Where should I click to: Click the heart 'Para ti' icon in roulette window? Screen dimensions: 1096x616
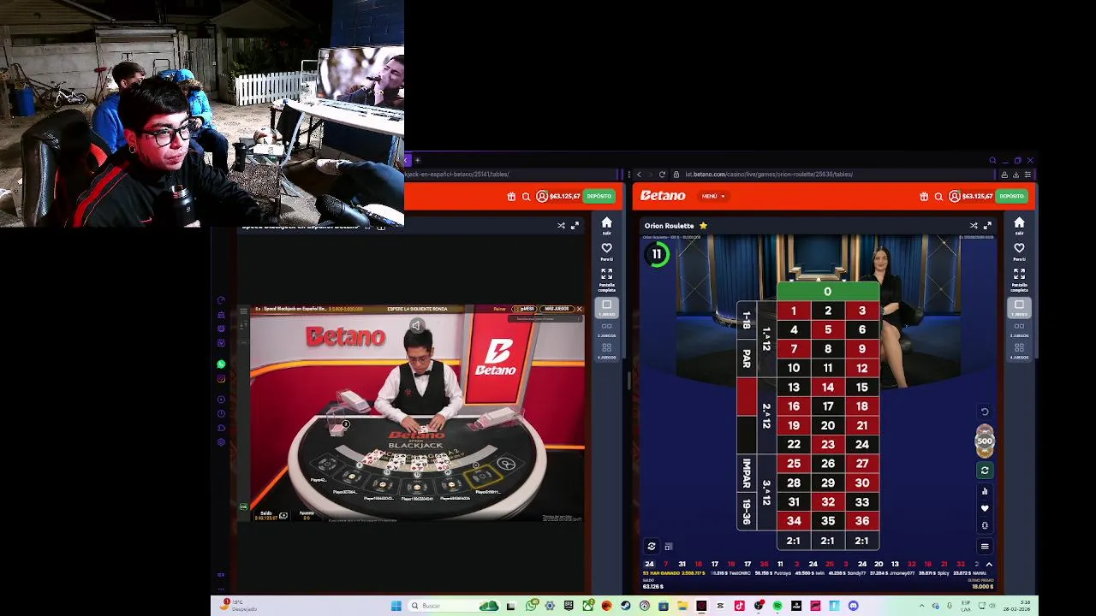tap(1019, 251)
